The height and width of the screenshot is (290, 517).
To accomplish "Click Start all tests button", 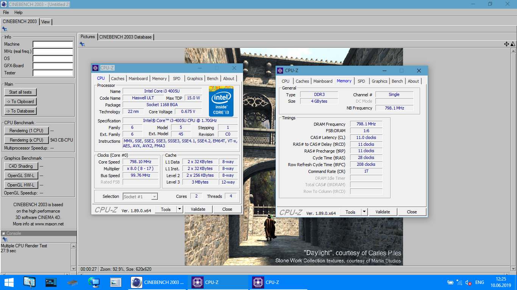I will coord(20,92).
